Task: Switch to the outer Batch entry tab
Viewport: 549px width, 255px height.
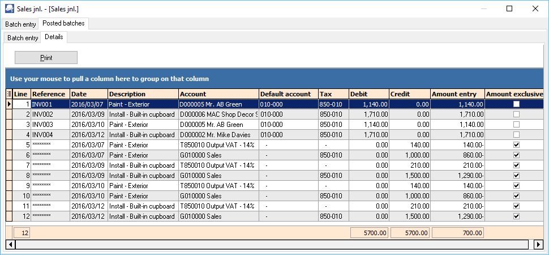Action: click(x=20, y=24)
